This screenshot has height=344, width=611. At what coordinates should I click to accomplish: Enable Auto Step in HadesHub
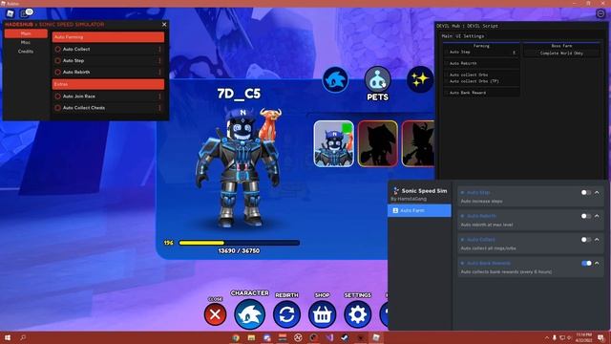coord(57,61)
